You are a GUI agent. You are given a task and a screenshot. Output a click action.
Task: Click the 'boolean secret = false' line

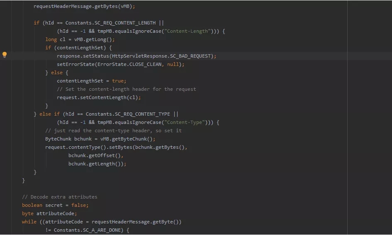point(55,205)
